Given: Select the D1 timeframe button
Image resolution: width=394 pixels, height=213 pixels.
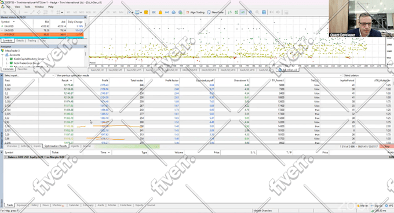Looking at the screenshot, I should coord(108,12).
